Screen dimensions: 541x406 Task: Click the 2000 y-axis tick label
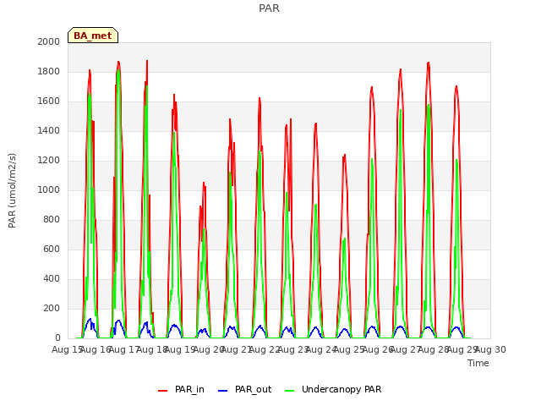click(49, 41)
